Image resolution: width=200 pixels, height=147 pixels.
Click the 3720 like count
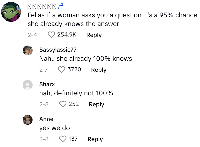pos(74,70)
